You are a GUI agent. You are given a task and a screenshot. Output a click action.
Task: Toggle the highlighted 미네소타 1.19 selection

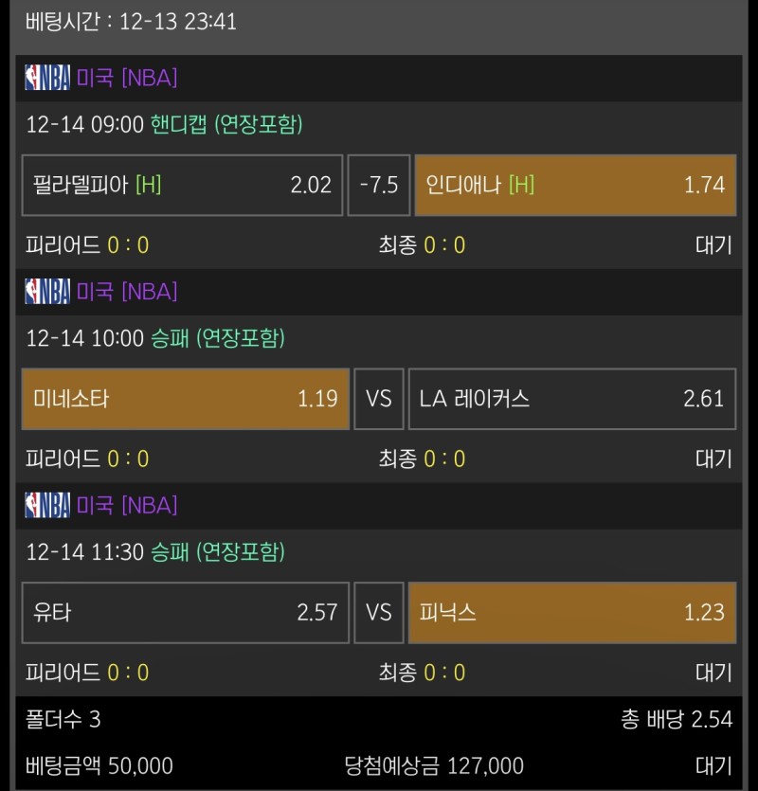[185, 399]
